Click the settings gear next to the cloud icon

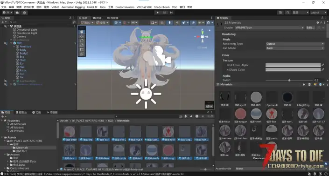(x=24, y=13)
